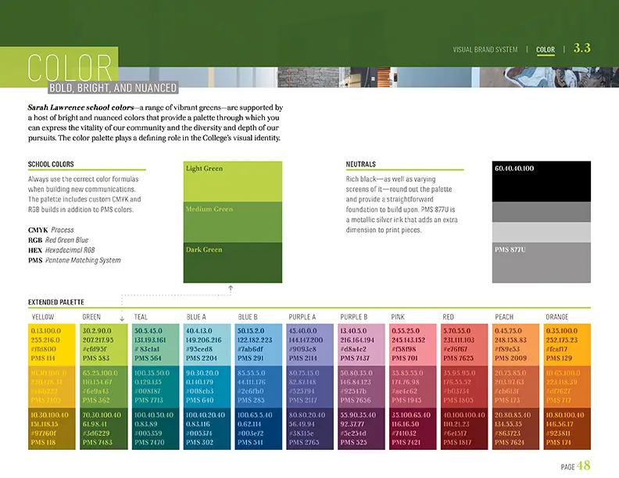Click the BOLD, BRIGHT, AND NUANCED subtitle
619x478 pixels.
113,87
